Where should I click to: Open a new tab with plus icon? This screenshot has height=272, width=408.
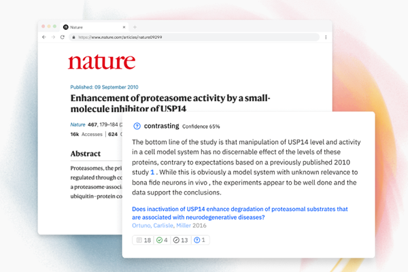[x=135, y=27]
